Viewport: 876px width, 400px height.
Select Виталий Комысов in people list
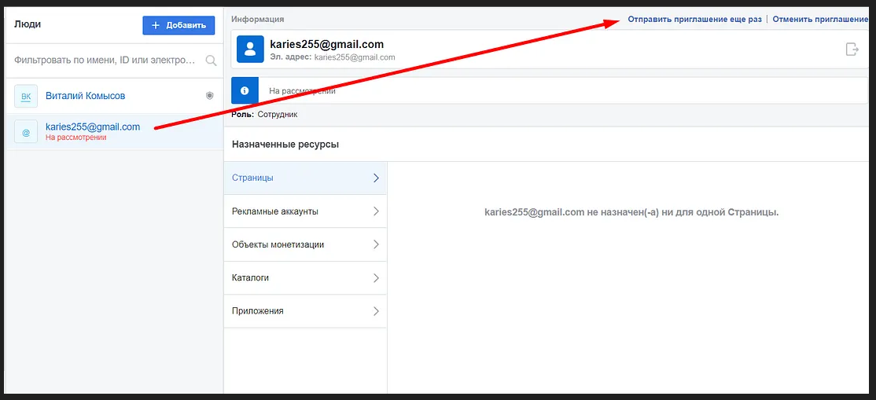point(85,96)
